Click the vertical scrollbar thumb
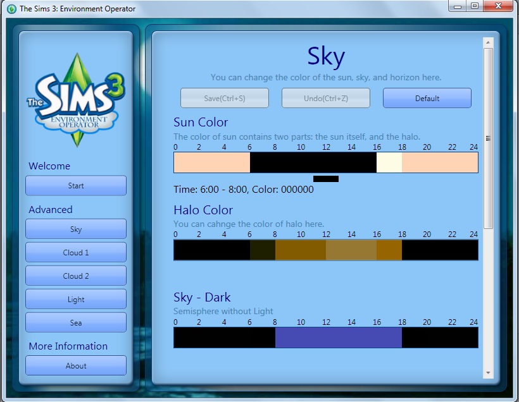 (x=488, y=138)
